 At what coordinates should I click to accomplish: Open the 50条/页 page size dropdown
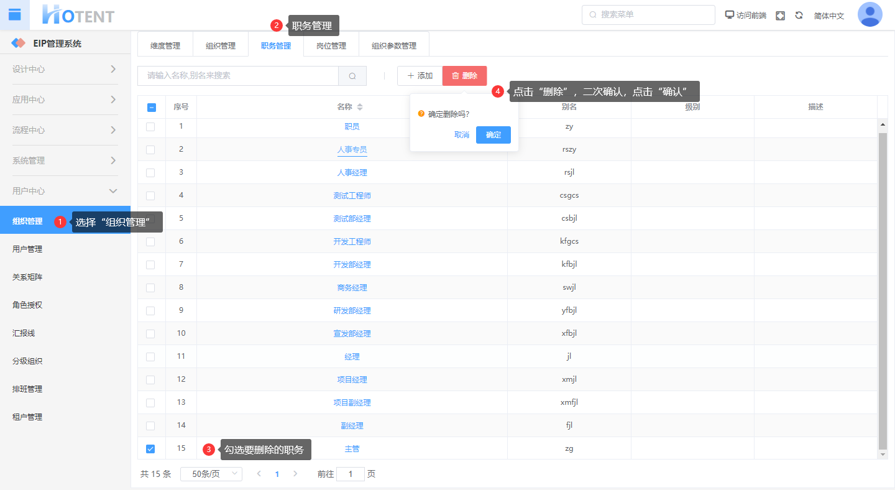tap(211, 474)
